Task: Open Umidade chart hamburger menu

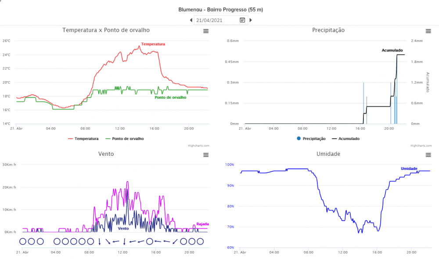Action: pyautogui.click(x=428, y=155)
